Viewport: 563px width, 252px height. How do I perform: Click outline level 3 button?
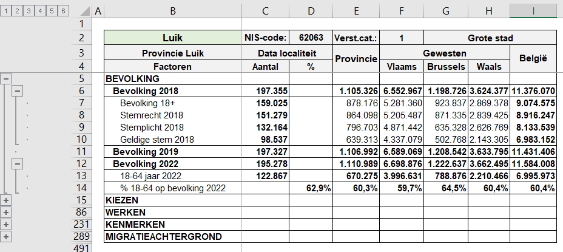point(29,11)
